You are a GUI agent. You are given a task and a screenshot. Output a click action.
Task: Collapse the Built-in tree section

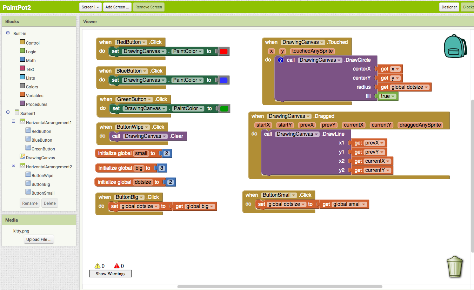(x=8, y=33)
